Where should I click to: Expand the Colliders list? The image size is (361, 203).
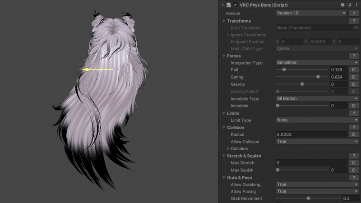tap(228, 148)
